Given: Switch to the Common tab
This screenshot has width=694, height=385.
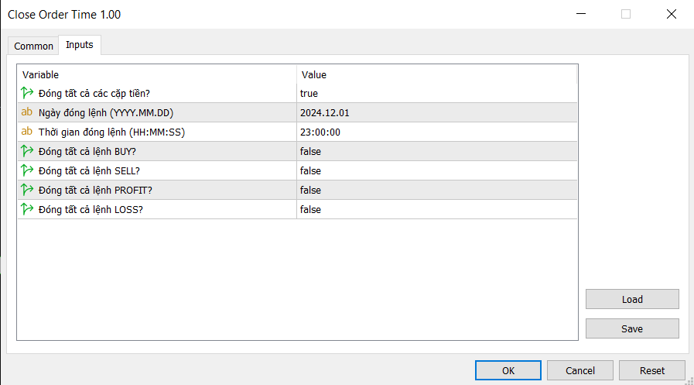Looking at the screenshot, I should click(34, 46).
